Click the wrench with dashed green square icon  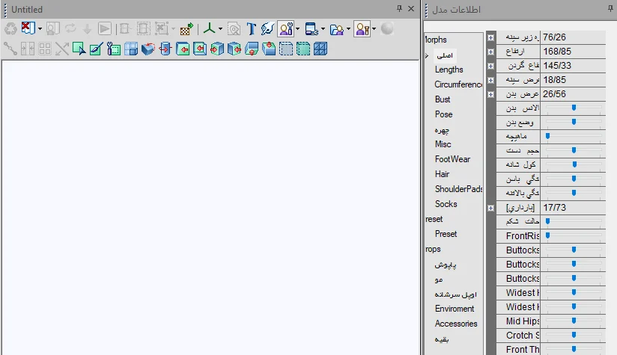tap(113, 49)
